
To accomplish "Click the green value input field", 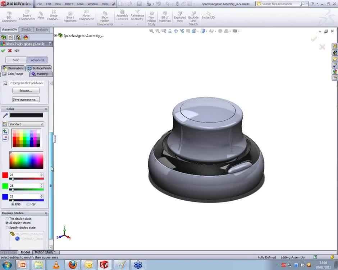I will [24, 186].
